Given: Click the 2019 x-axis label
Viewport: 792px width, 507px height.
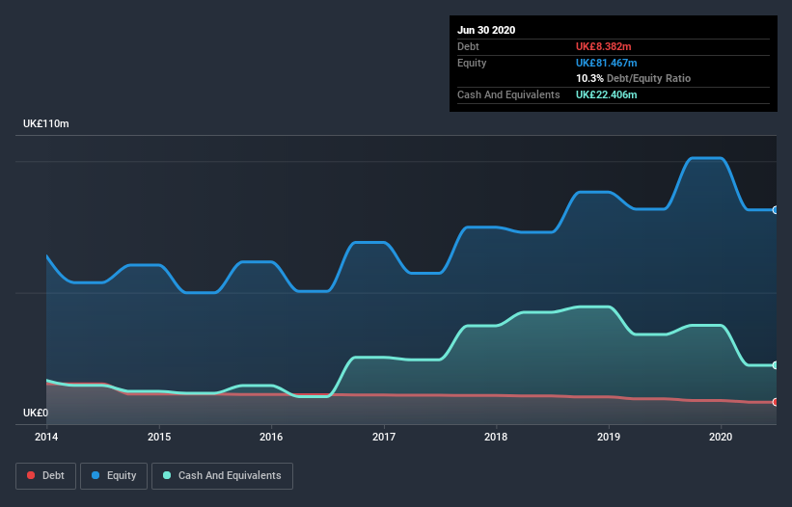Looking at the screenshot, I should (x=609, y=437).
